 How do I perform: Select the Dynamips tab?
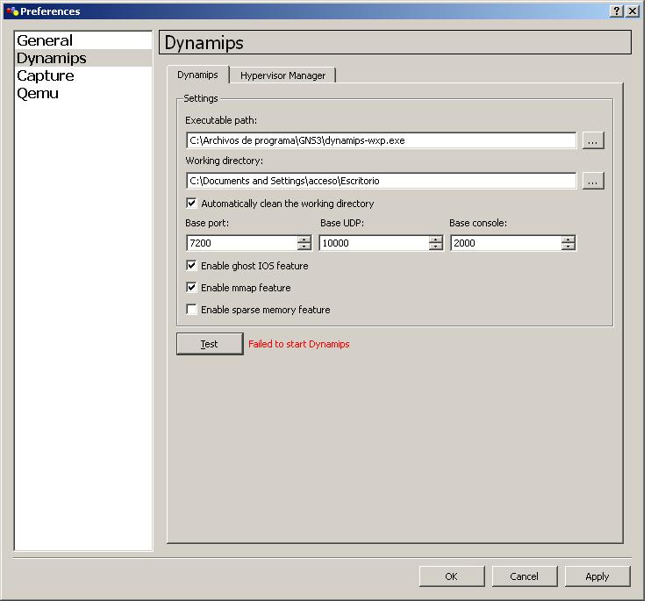point(197,75)
